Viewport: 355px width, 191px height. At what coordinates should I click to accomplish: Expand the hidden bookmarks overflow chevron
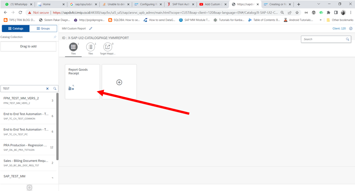[x=321, y=20]
